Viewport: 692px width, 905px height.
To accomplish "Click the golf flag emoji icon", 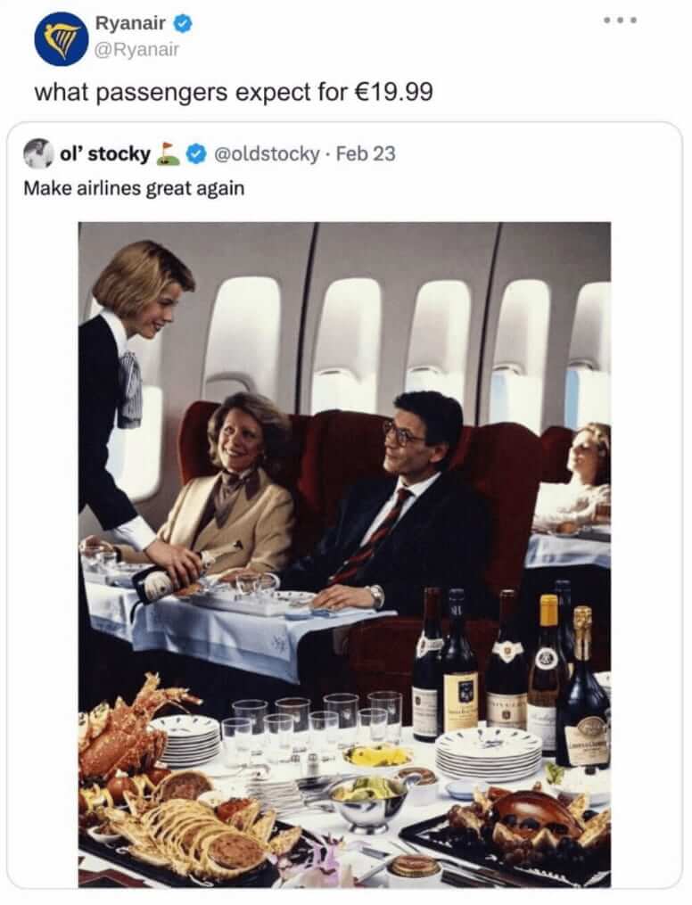I will tap(168, 153).
